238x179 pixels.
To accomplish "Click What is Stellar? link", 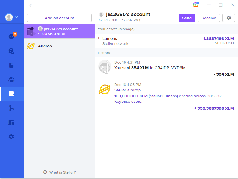I will click(62, 172).
